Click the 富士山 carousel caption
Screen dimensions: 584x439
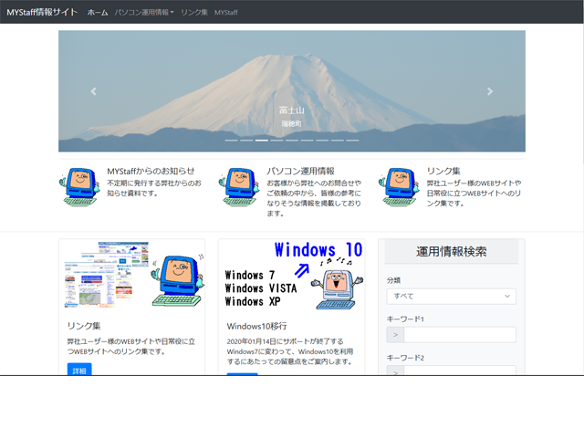(x=291, y=110)
